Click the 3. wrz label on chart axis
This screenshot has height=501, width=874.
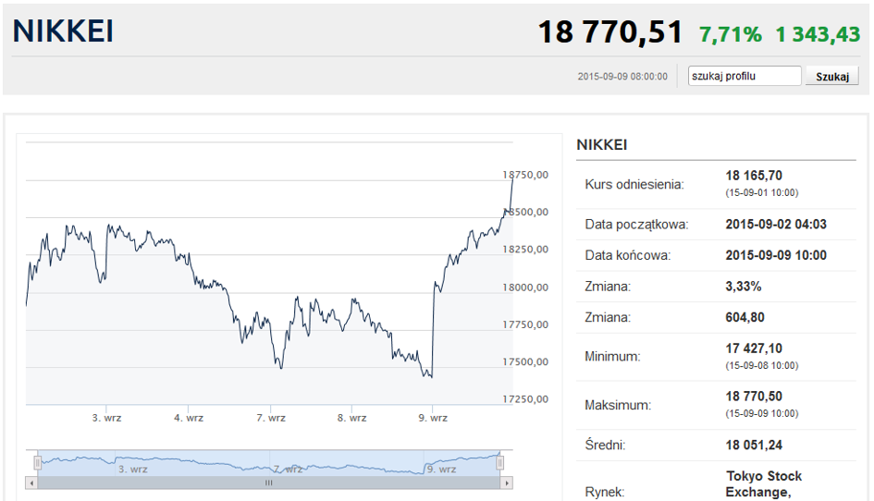(106, 418)
